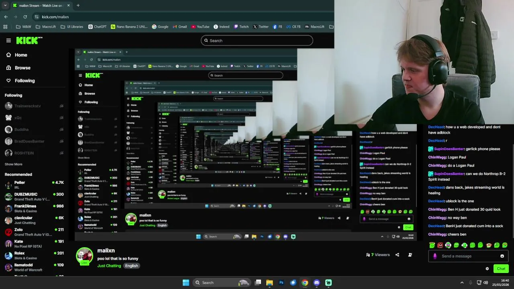Open Nano Banana 2 bookmark

point(129,27)
